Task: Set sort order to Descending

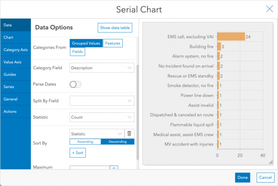Action: click(x=118, y=142)
